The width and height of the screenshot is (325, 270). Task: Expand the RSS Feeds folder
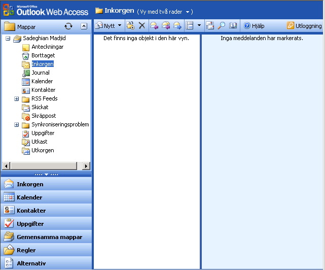click(x=17, y=99)
